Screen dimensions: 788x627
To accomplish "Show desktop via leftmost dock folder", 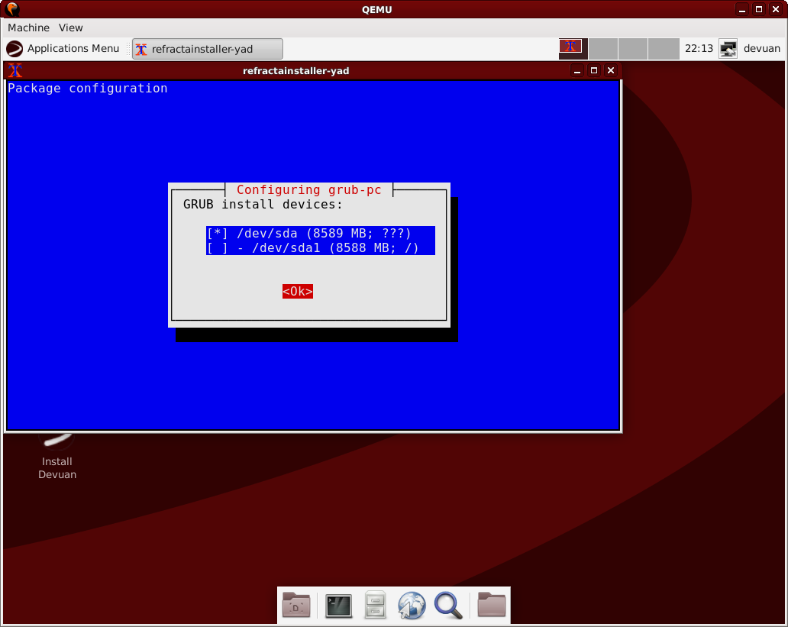I will point(296,606).
